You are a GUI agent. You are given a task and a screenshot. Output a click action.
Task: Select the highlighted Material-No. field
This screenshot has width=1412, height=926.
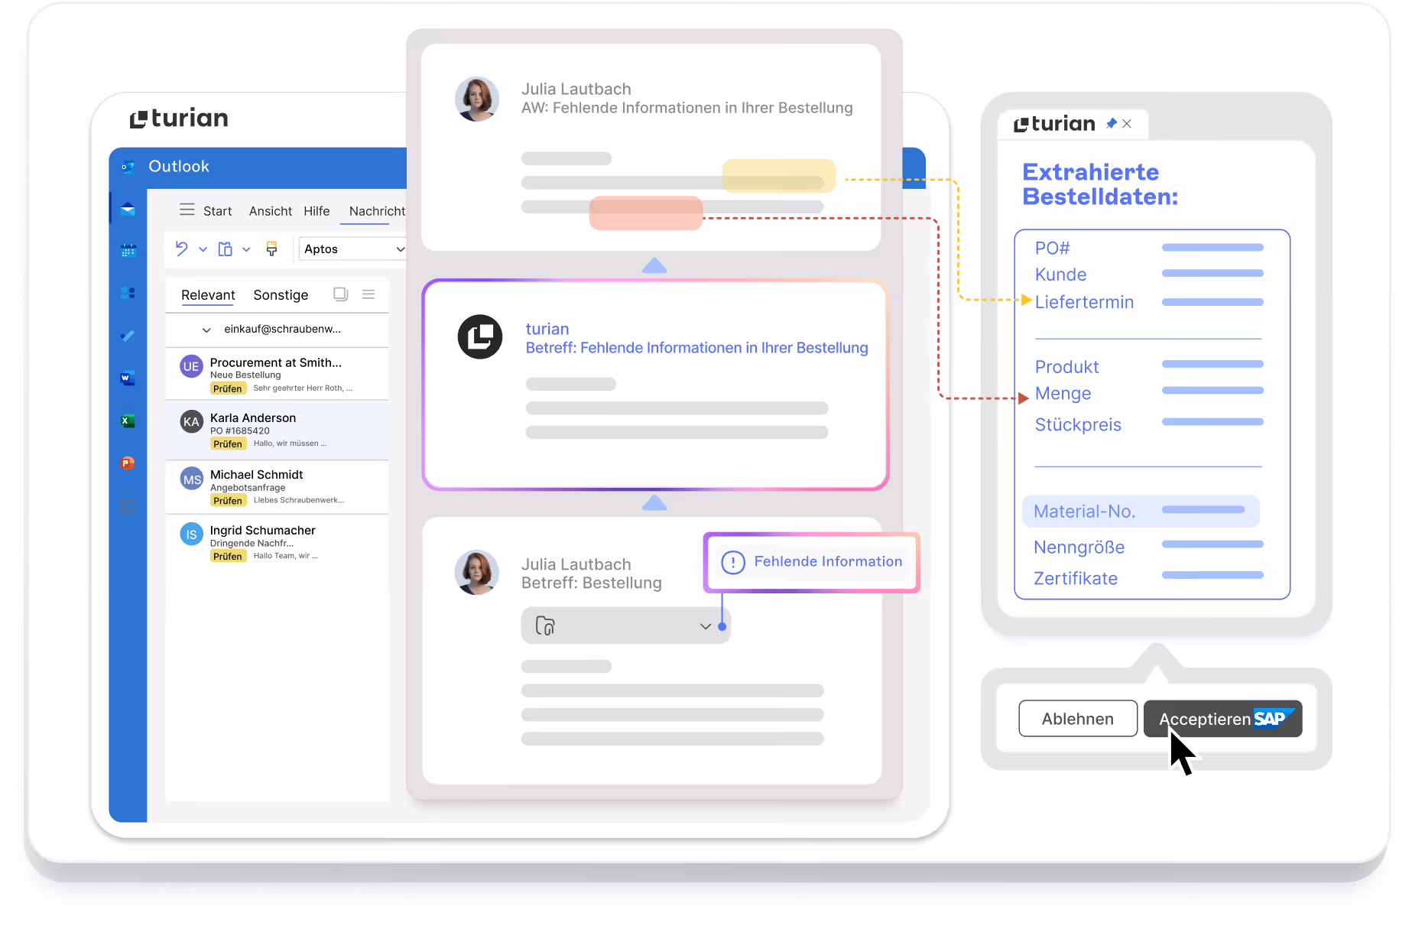1140,511
